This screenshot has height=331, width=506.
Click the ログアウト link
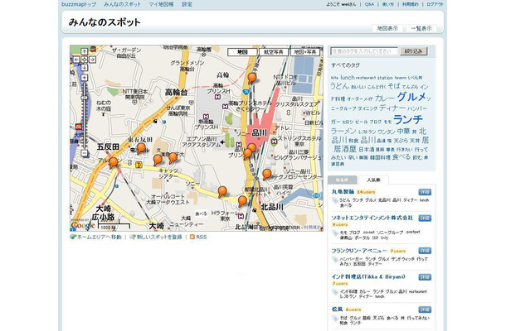pyautogui.click(x=435, y=4)
